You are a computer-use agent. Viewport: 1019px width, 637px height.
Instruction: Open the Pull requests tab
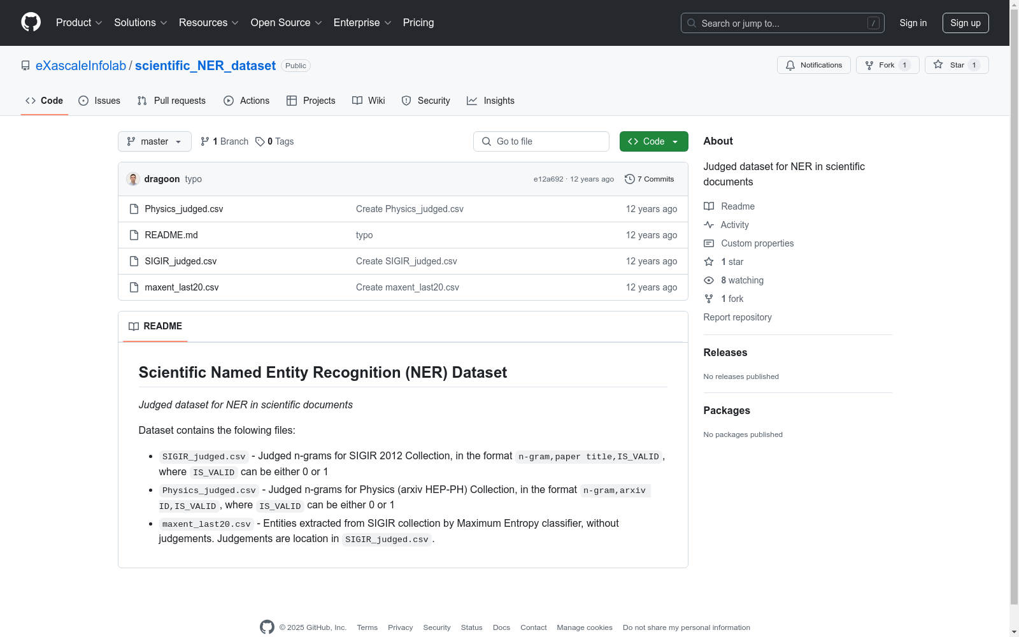[171, 101]
